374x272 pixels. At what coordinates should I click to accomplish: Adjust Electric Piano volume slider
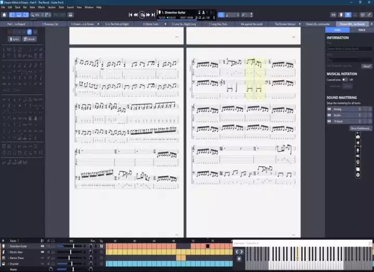(x=69, y=258)
